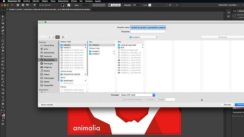Select the Pen tool

[x=3, y=27]
